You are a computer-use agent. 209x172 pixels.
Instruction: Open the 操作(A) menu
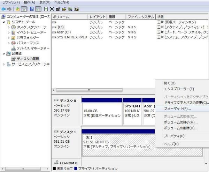pyautogui.click(x=29, y=2)
